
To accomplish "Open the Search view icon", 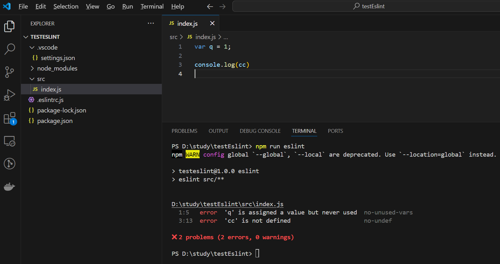I will click(x=10, y=49).
